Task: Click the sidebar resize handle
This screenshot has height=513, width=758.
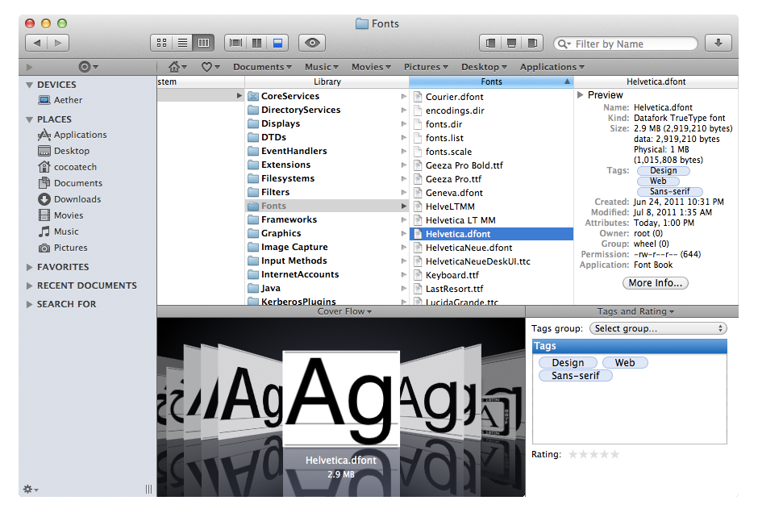Action: click(x=149, y=490)
